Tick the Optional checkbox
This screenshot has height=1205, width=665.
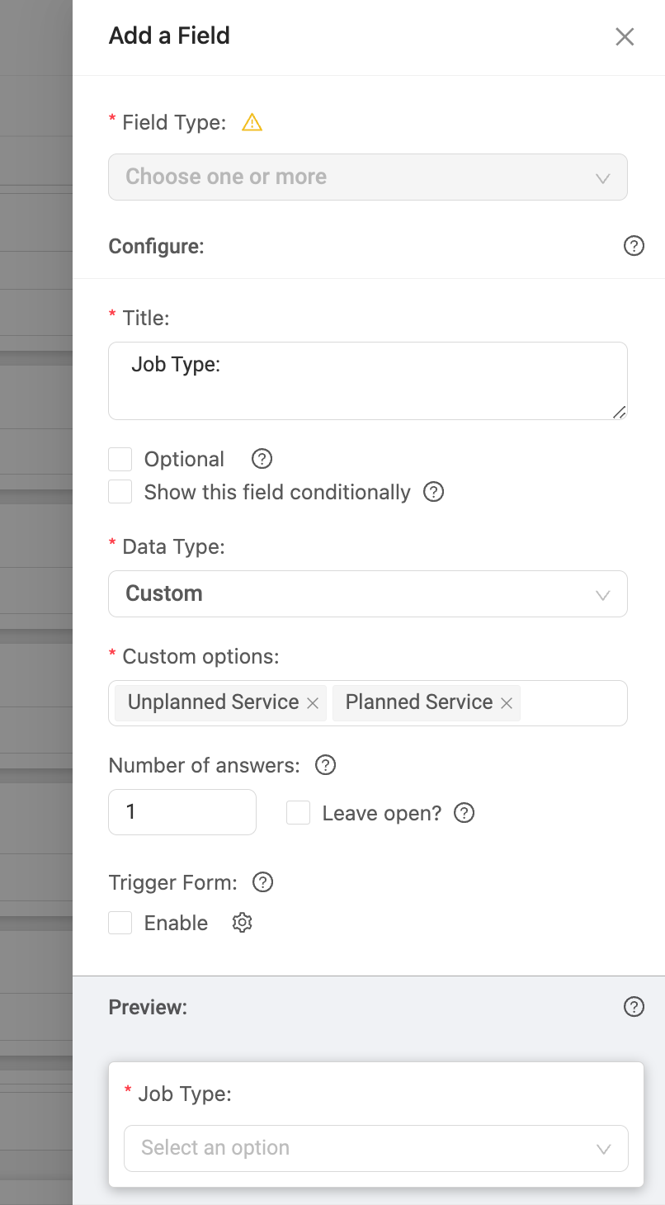(x=120, y=460)
